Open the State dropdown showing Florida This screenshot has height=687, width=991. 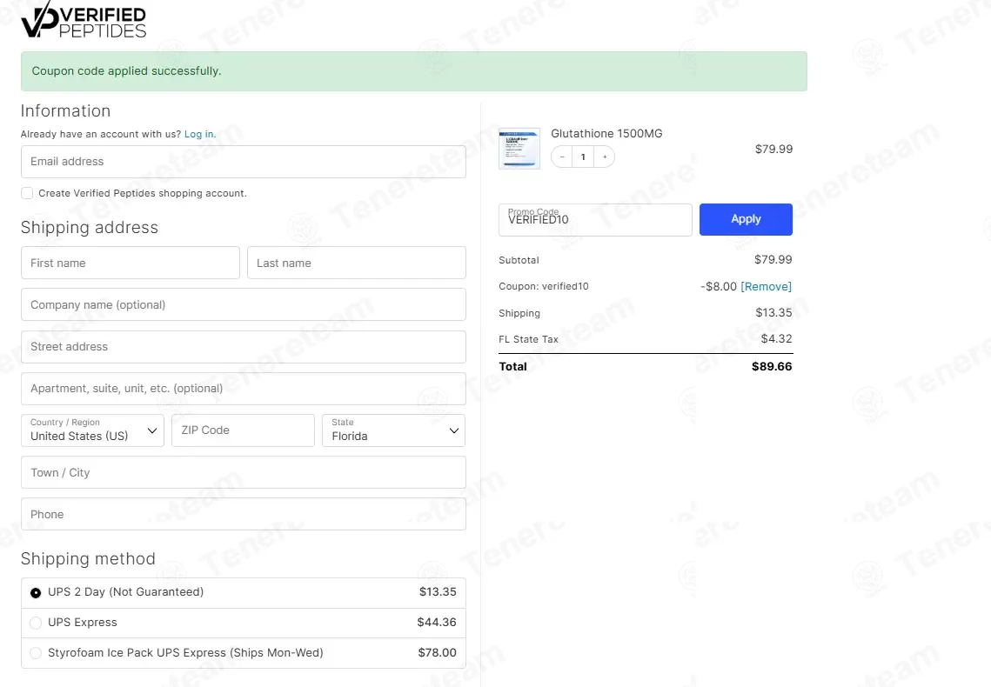point(394,430)
